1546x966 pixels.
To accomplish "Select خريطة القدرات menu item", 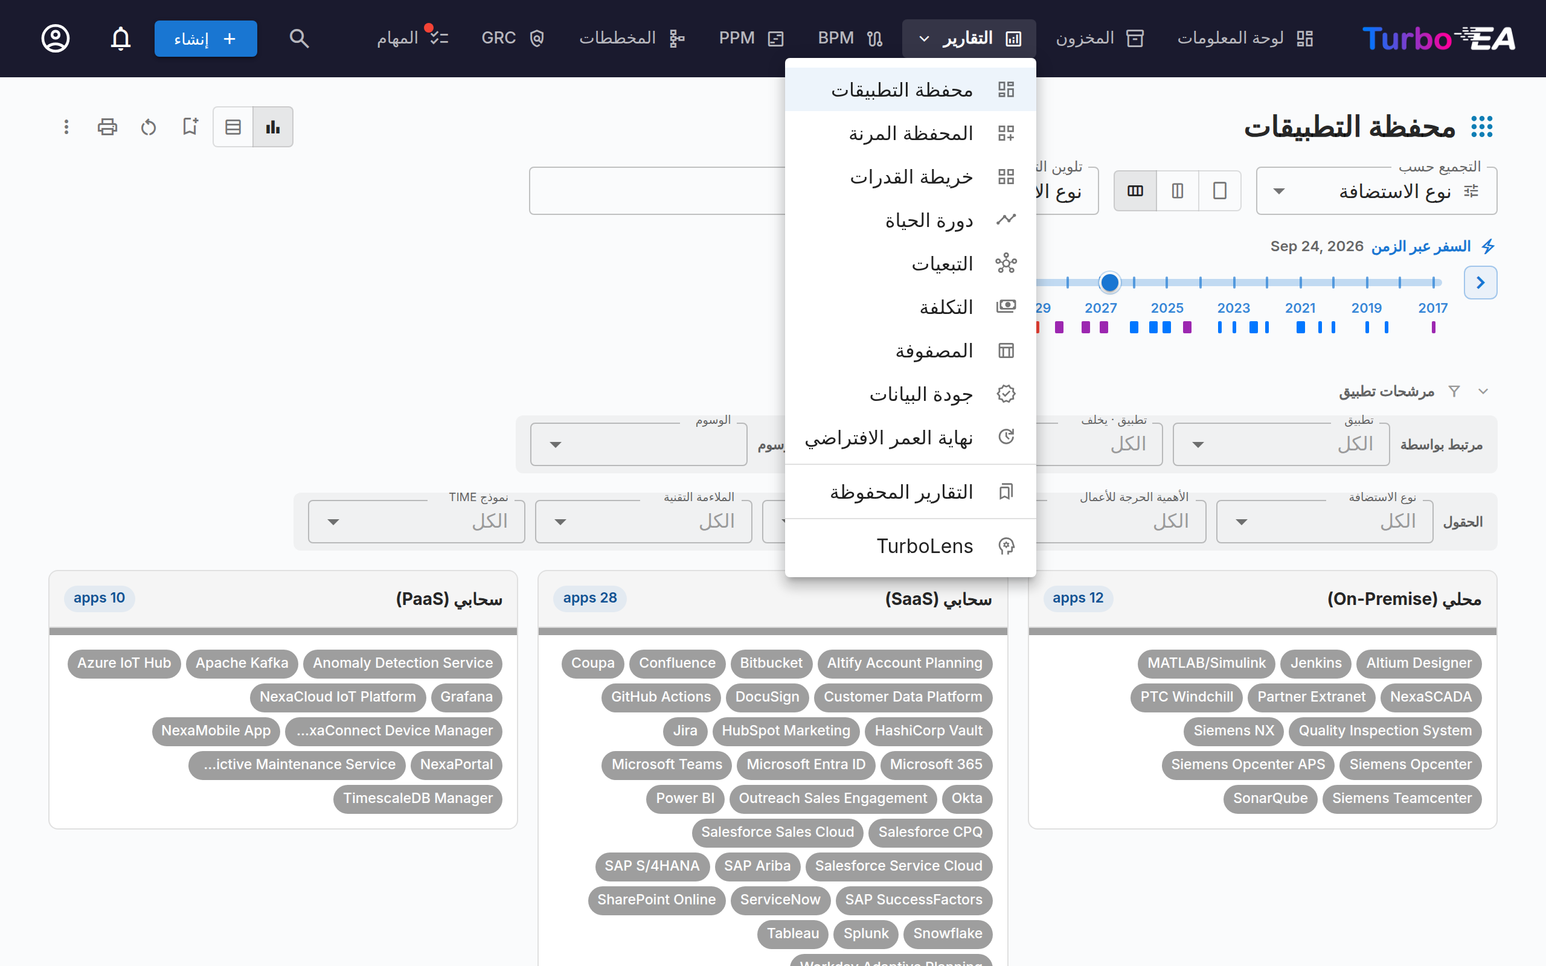I will (910, 177).
